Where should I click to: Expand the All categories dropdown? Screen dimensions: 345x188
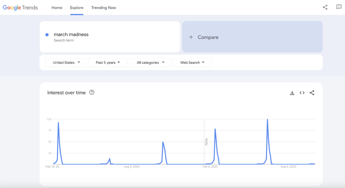pos(150,62)
